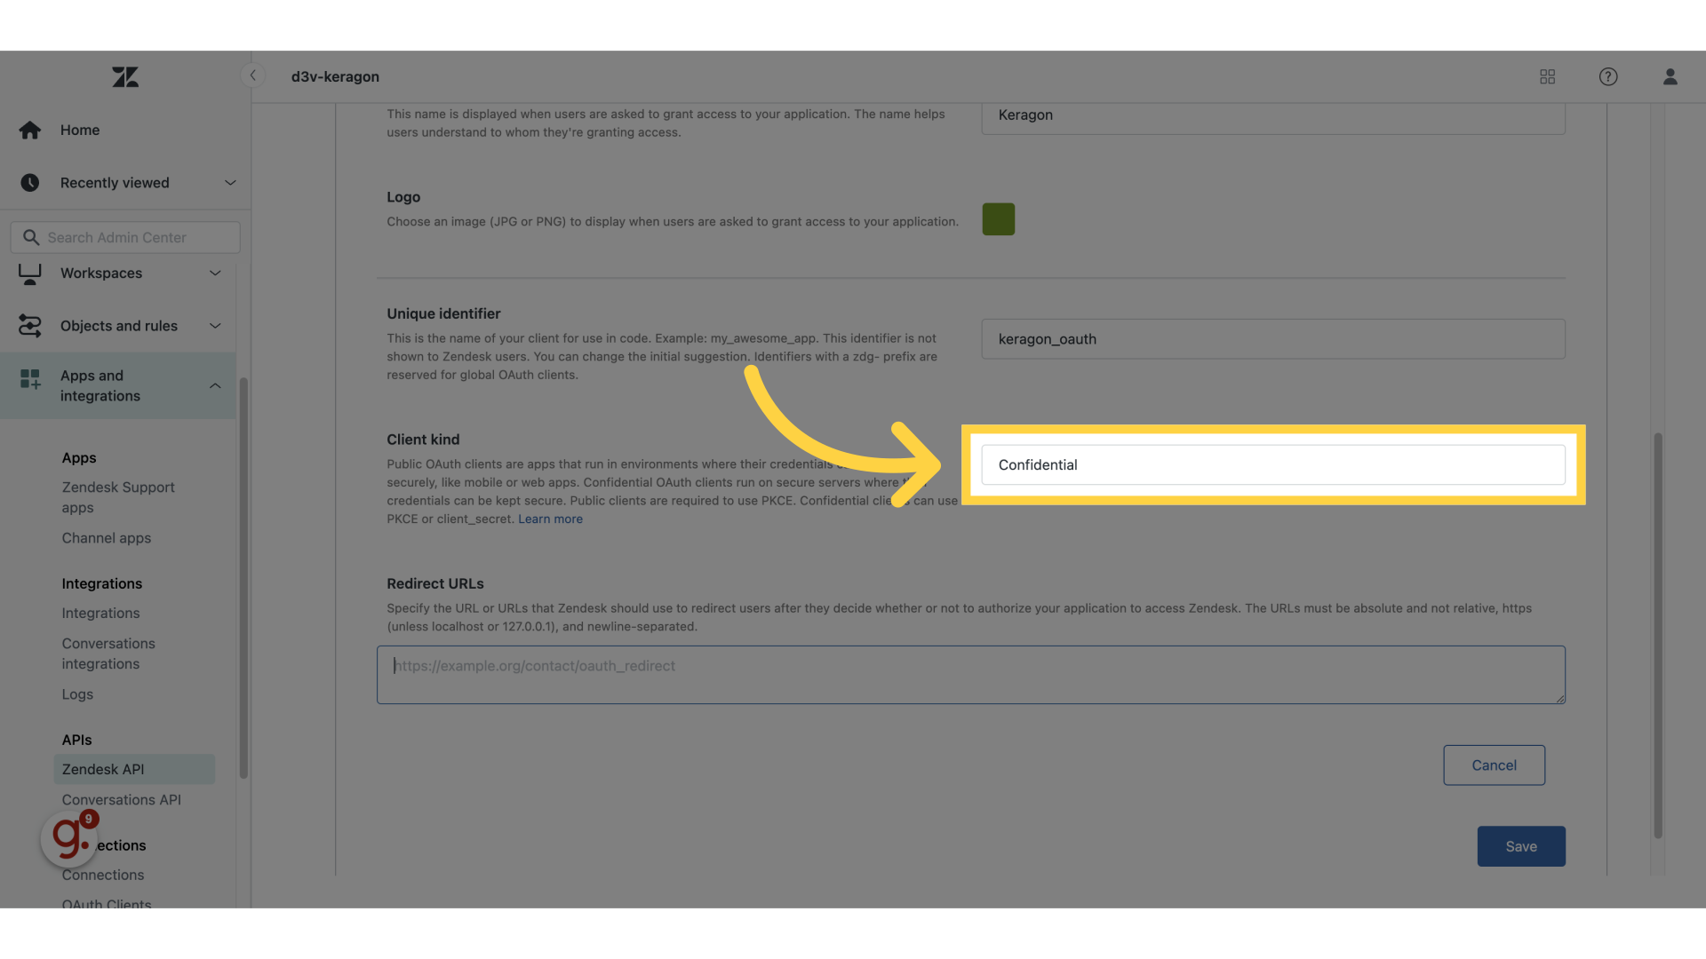Open the help question mark icon

tap(1607, 77)
